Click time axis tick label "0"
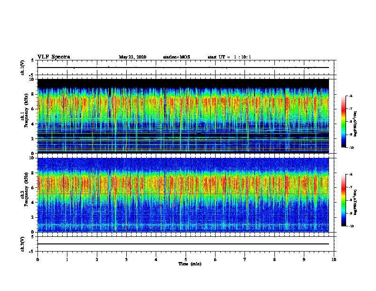This screenshot has height=291, width=376. (x=38, y=260)
